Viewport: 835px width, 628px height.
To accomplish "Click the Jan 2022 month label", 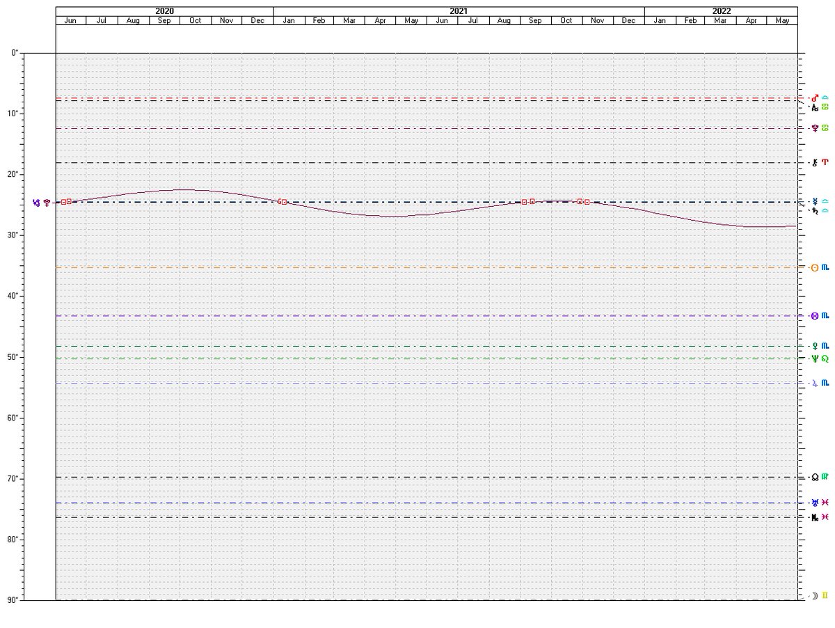I will (660, 20).
